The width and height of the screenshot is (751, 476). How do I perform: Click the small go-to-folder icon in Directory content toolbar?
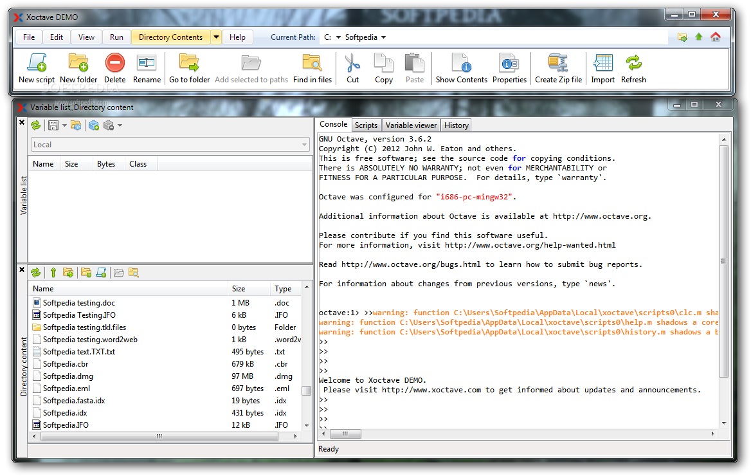68,273
